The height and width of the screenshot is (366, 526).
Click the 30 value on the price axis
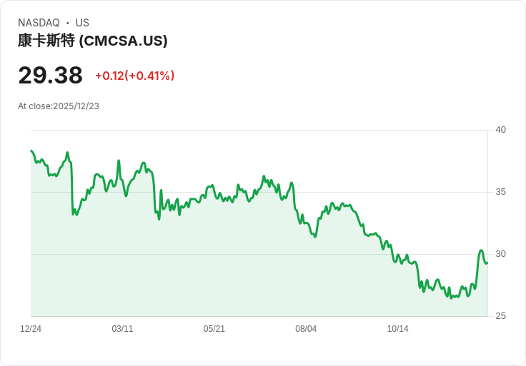click(x=500, y=254)
